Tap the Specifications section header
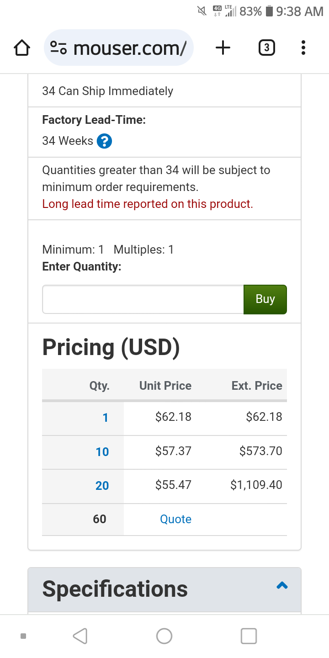Image resolution: width=329 pixels, height=658 pixels. point(115,589)
